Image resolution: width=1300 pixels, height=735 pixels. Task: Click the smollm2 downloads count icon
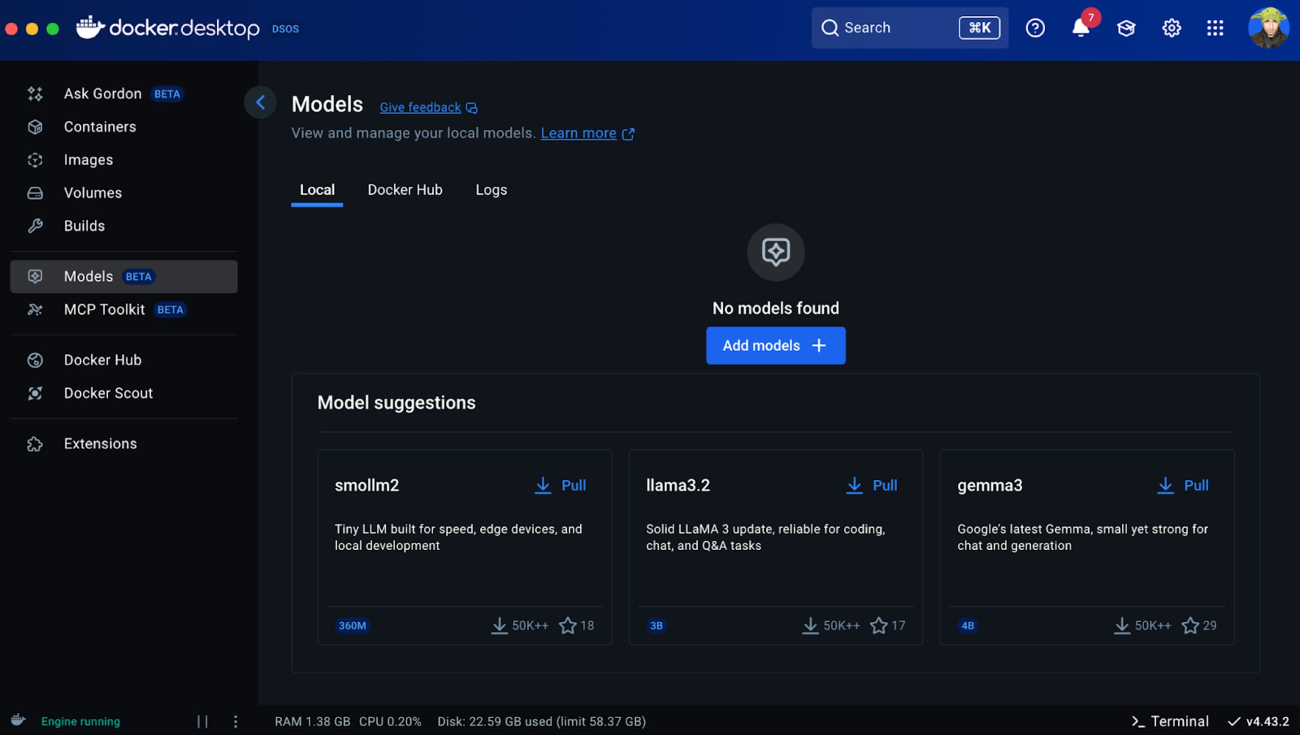coord(499,625)
